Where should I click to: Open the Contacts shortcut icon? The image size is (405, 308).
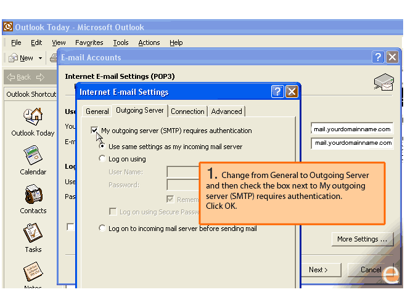point(33,194)
